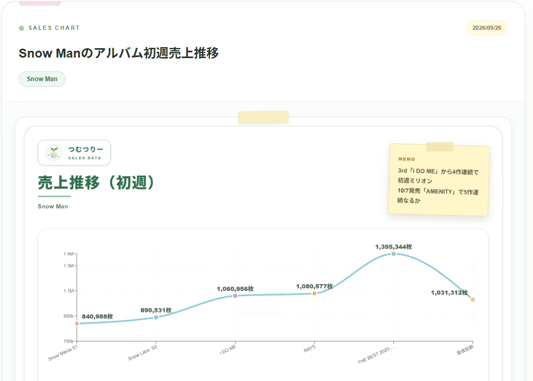Click the 2026/09/26 date badge
The image size is (533, 381).
486,28
